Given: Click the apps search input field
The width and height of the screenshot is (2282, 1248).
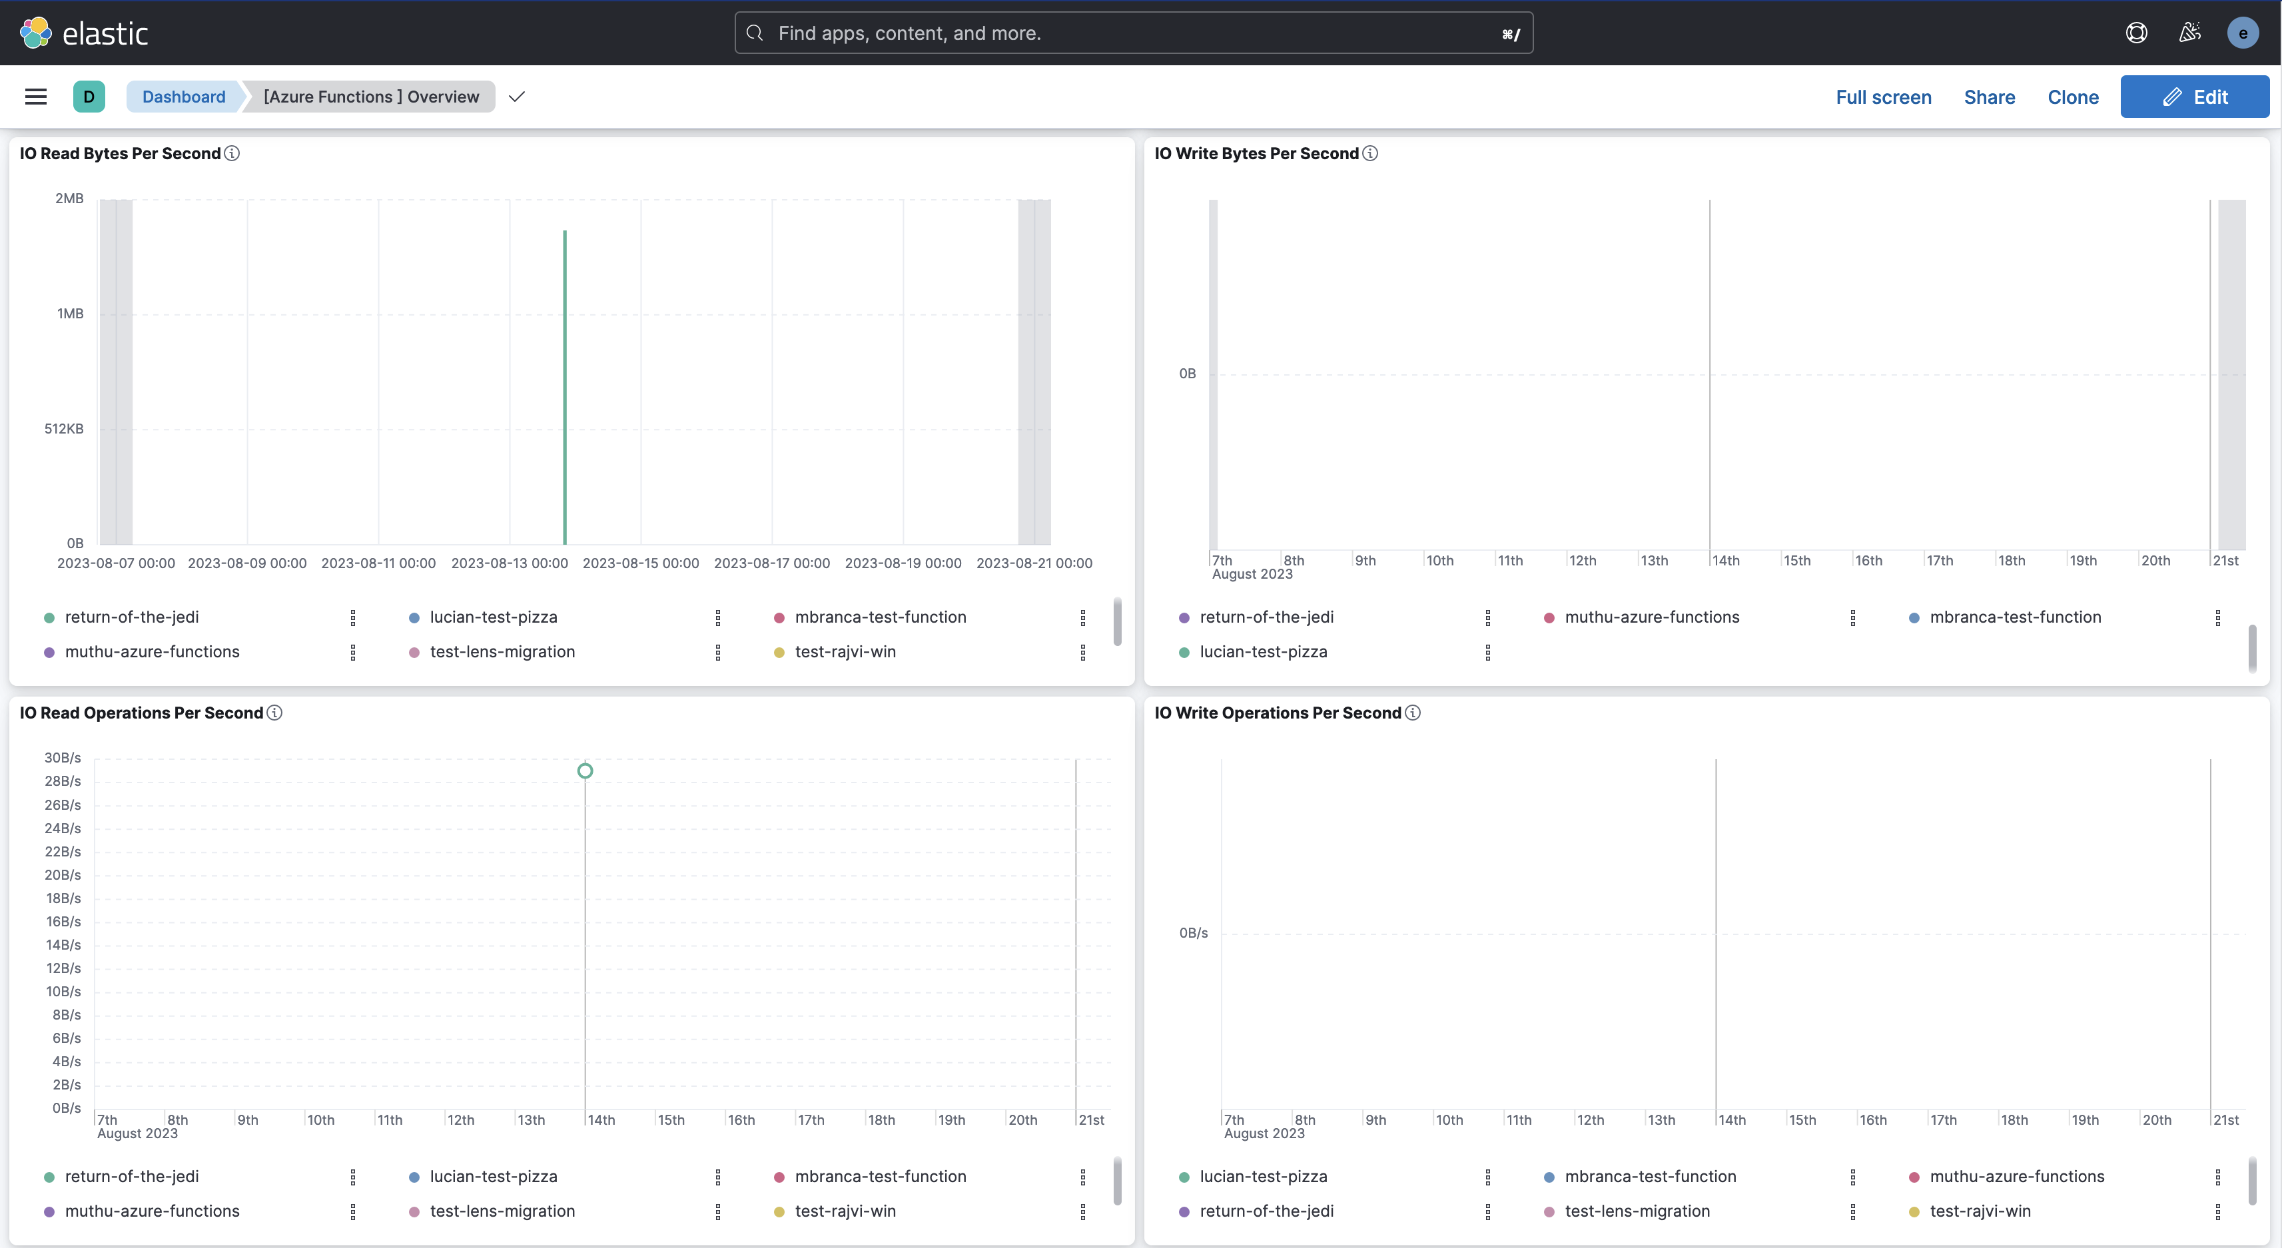Looking at the screenshot, I should [x=1134, y=33].
